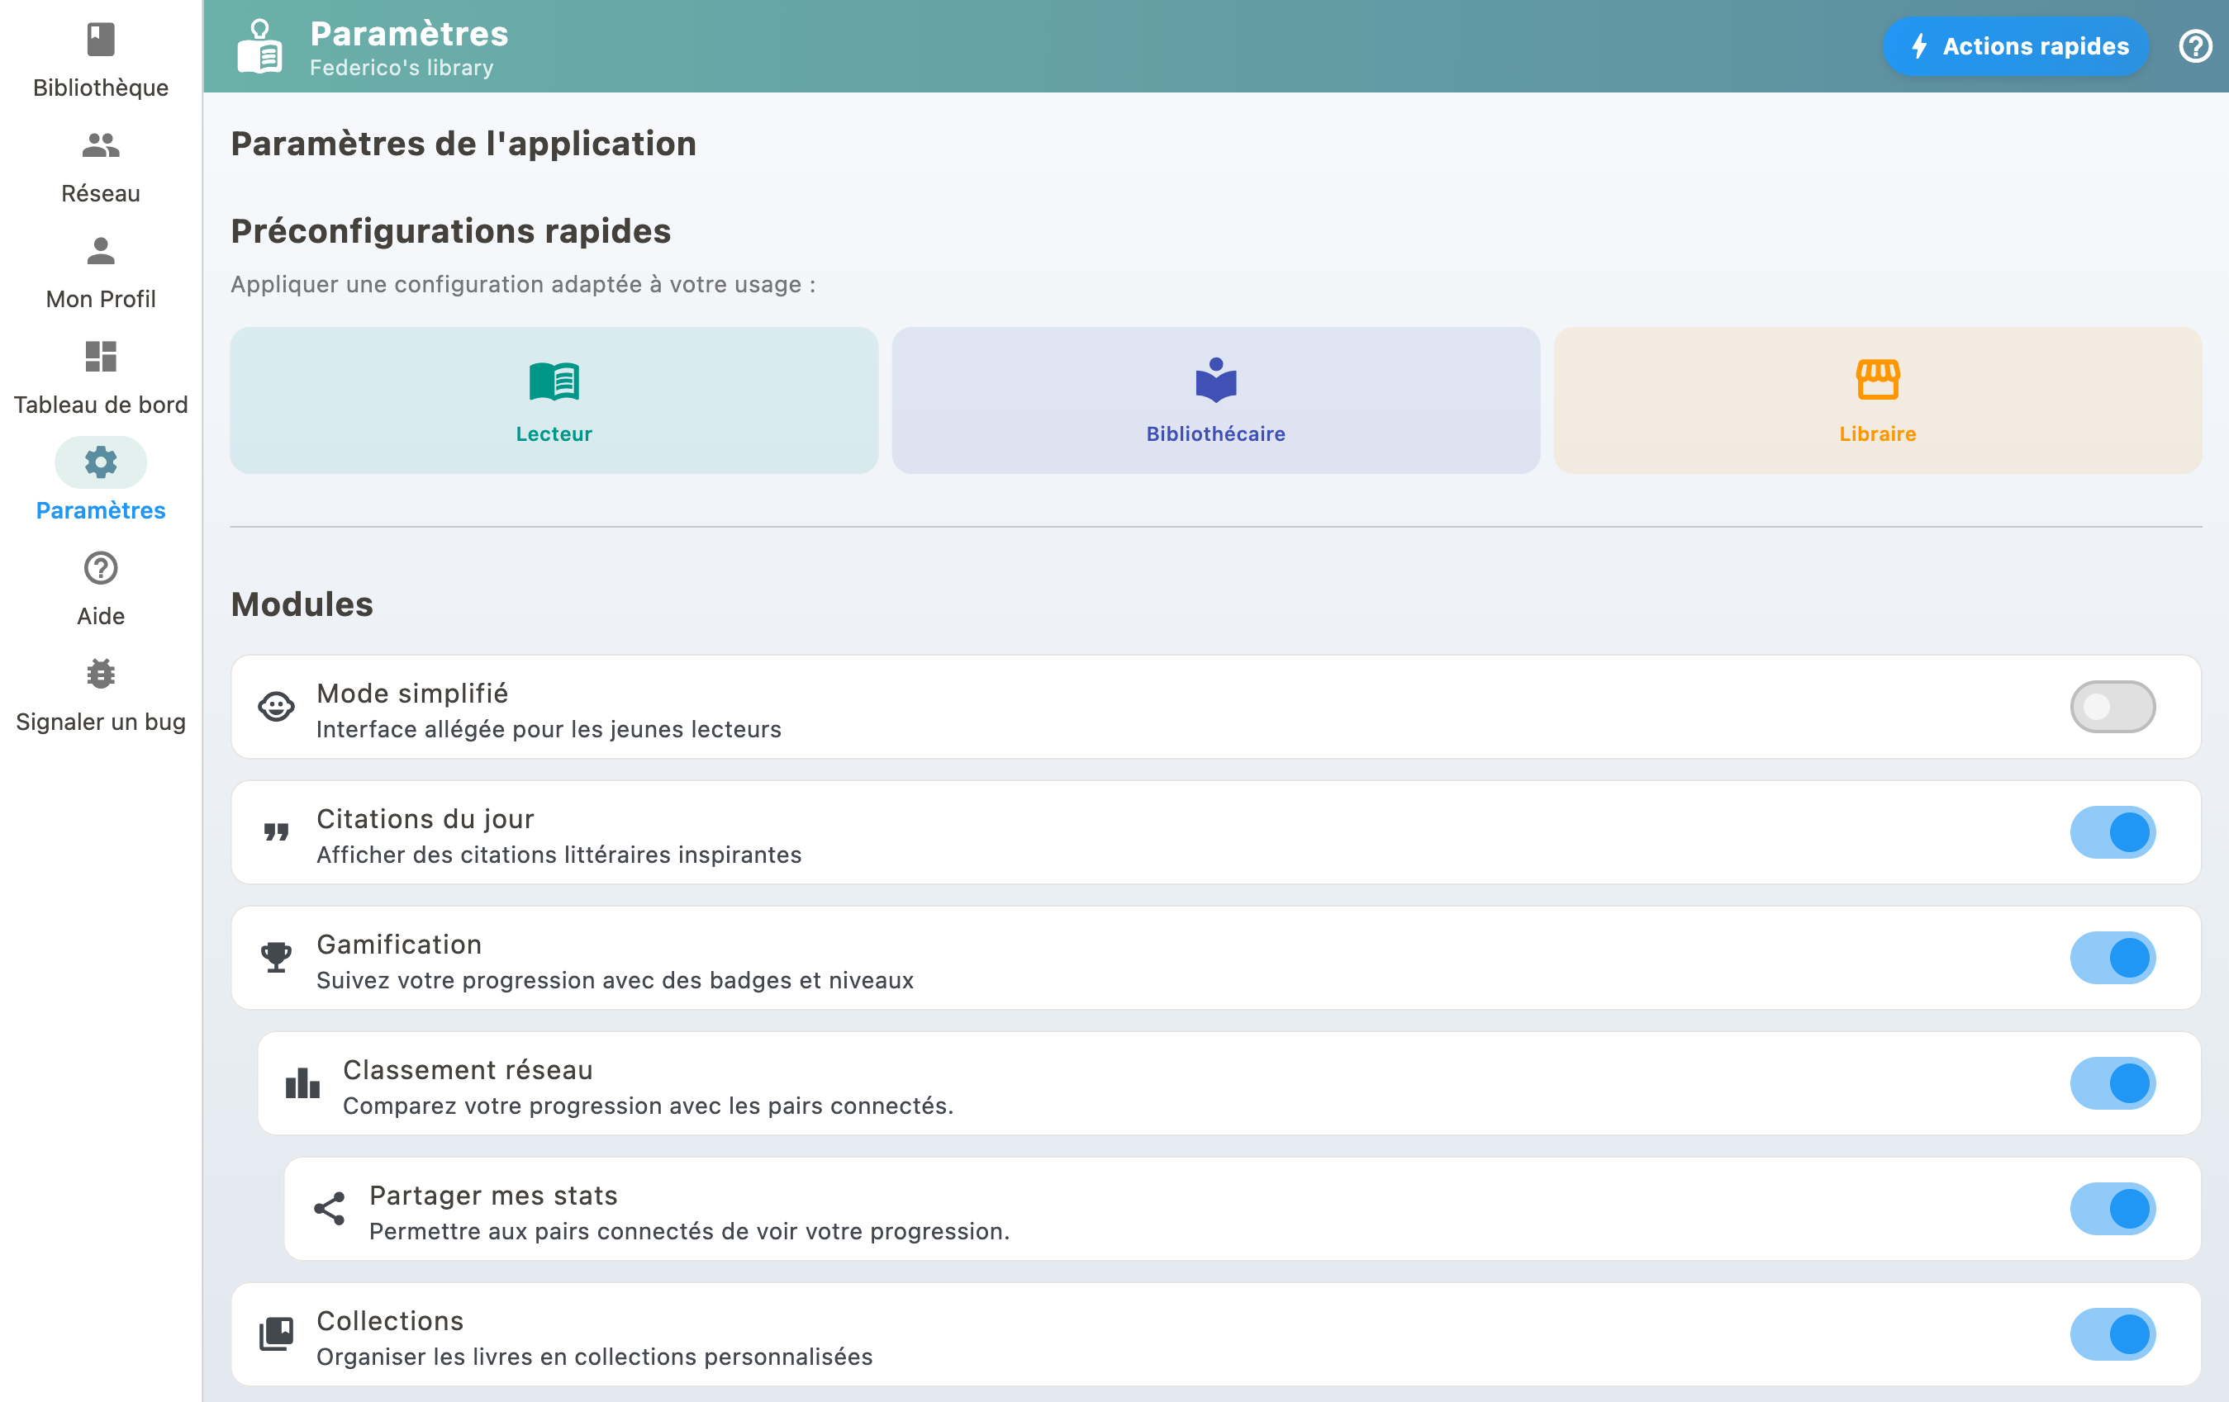Click the help icon in the header
Viewport: 2229px width, 1402px height.
point(2195,46)
